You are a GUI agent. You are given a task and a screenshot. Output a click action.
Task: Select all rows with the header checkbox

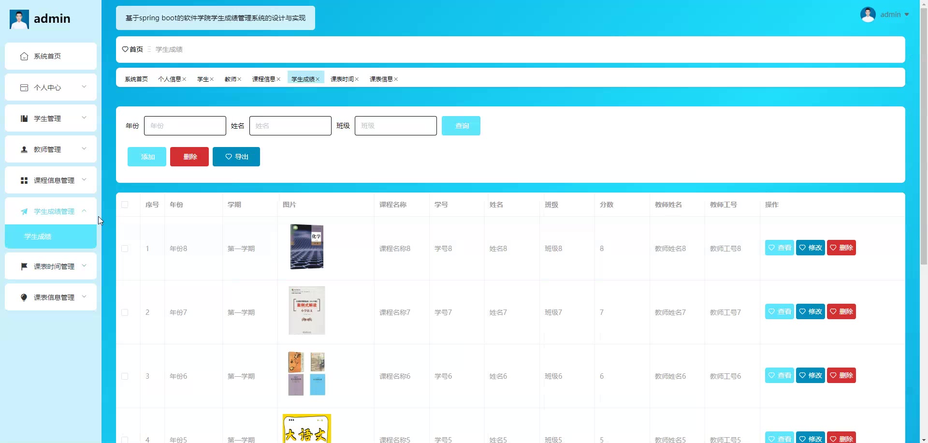pyautogui.click(x=125, y=205)
